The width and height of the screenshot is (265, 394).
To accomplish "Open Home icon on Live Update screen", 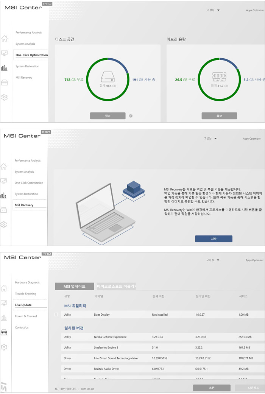I will [4, 288].
